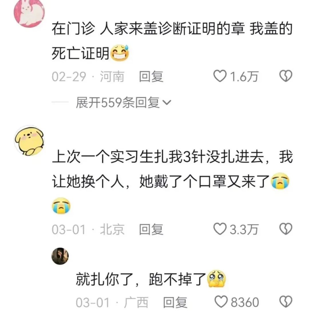The height and width of the screenshot is (315, 309).
Task: Open the yellow puppy avatar profile
Action: pyautogui.click(x=29, y=140)
